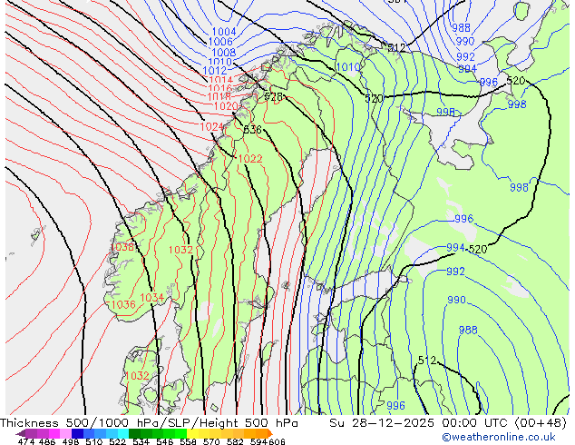Click the legend value 582
Screen dimensions: 575x445
coord(235,441)
